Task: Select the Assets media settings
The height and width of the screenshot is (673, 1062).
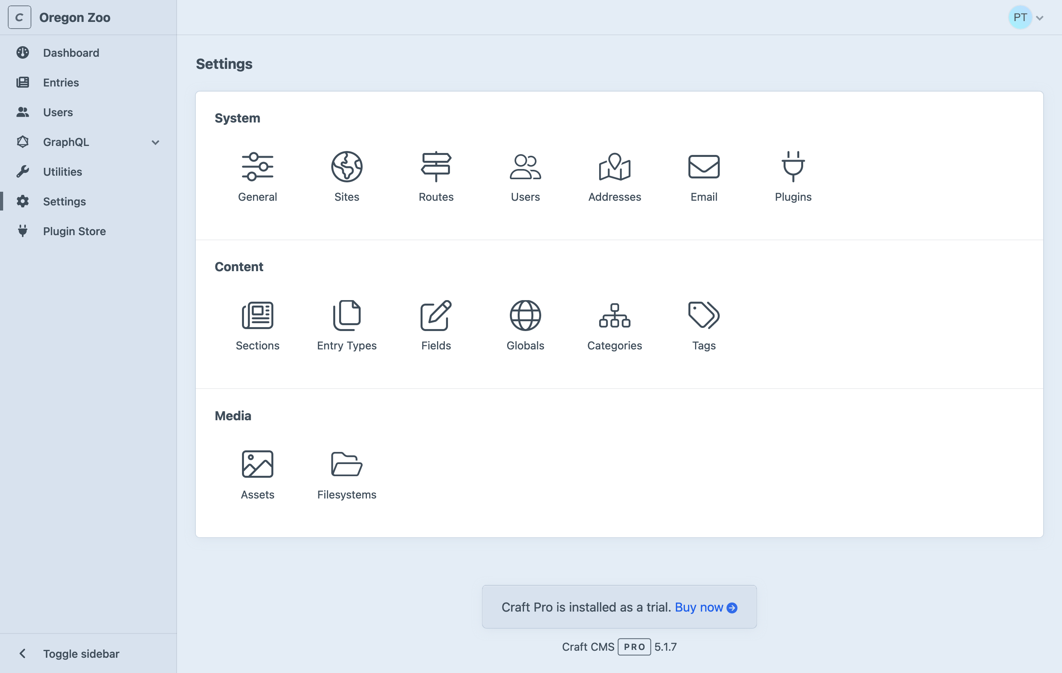Action: click(x=257, y=474)
